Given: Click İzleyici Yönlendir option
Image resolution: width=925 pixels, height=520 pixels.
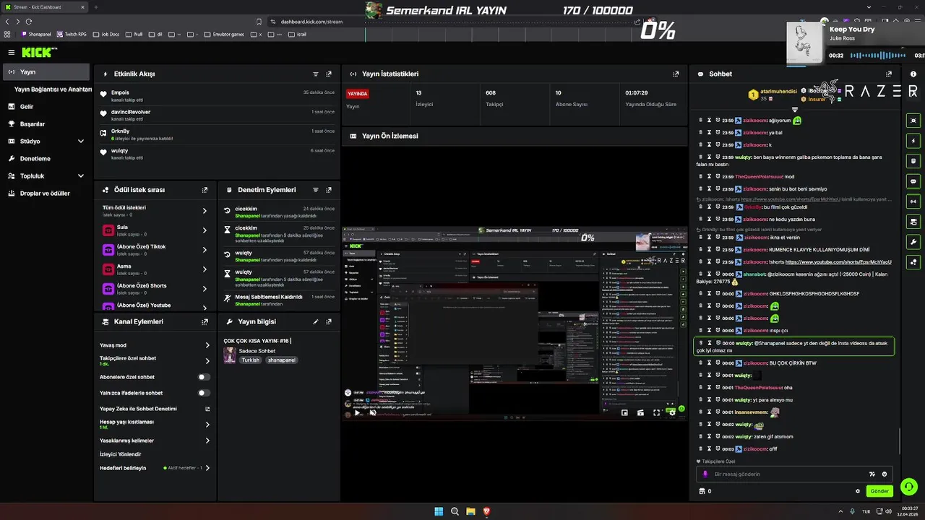Looking at the screenshot, I should click(x=120, y=454).
